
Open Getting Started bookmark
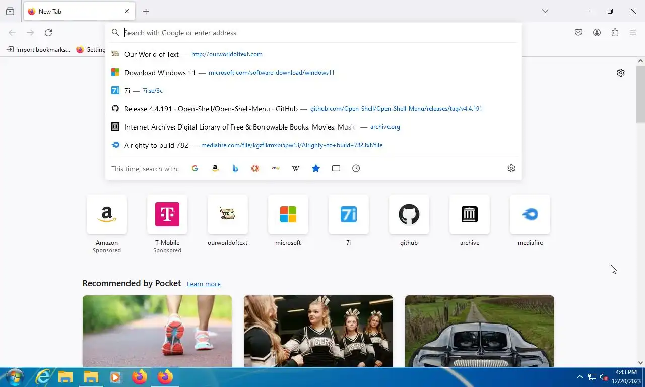[91, 50]
